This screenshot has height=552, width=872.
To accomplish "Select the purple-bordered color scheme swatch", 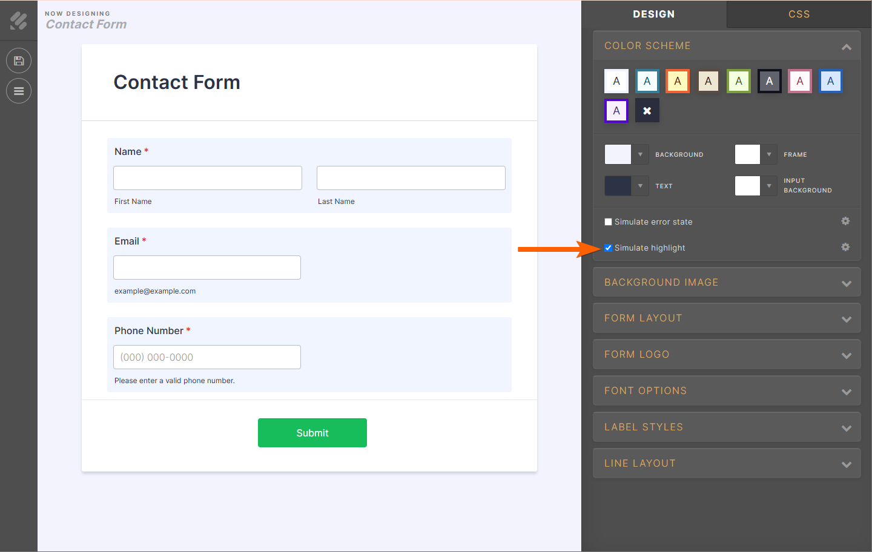I will click(x=616, y=111).
